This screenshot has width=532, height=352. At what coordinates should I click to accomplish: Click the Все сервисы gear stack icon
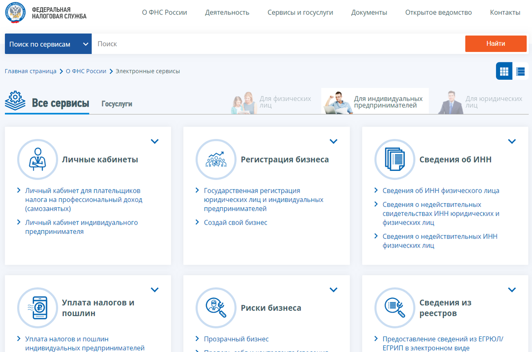[x=15, y=100]
